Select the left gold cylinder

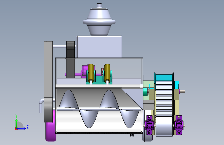(x=91, y=73)
